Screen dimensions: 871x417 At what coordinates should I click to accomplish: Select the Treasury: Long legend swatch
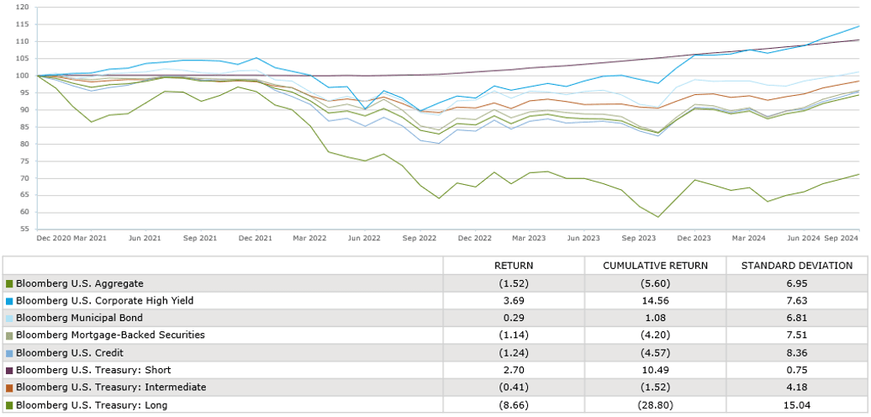(x=9, y=405)
